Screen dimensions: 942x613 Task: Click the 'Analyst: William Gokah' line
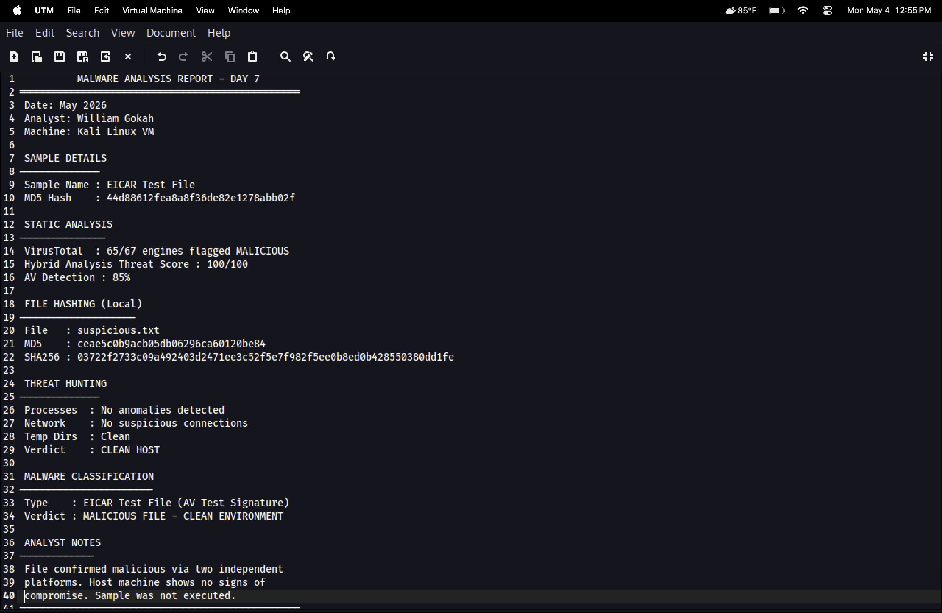89,118
